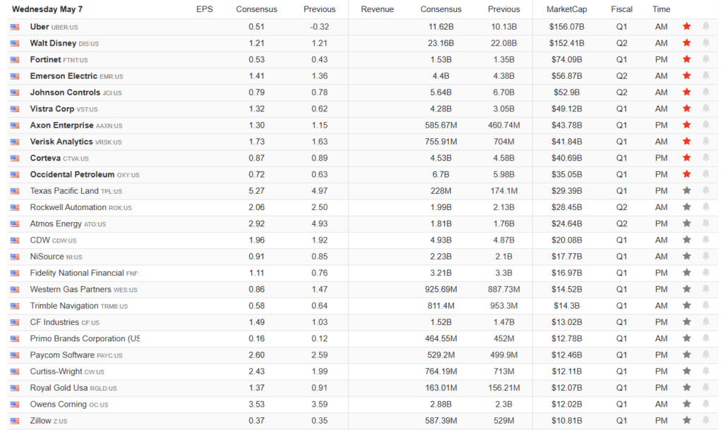Toggle the red favorite star for Uber
The width and height of the screenshot is (723, 430).
tap(686, 27)
